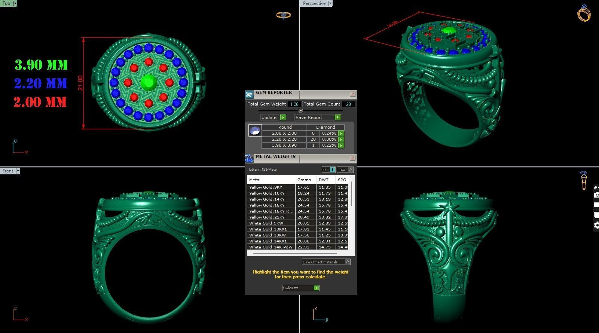This screenshot has height=333, width=599.
Task: Click the settings gear icon on right edge
Action: [x=596, y=225]
